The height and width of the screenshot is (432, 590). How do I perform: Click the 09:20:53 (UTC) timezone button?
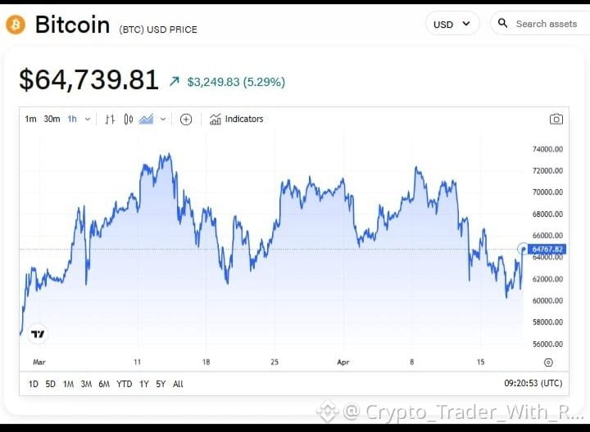tap(533, 383)
